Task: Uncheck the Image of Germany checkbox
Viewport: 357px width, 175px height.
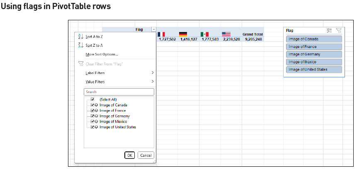Action: tap(92, 116)
